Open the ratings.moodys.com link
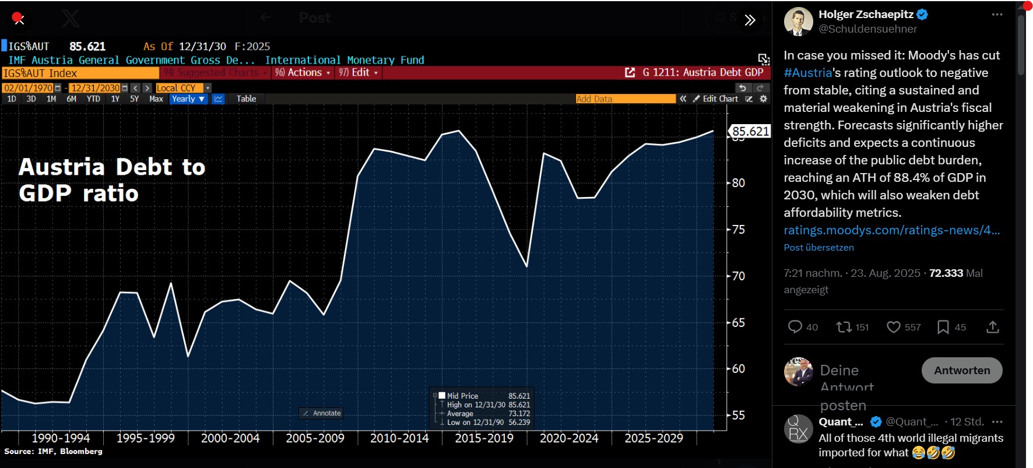The height and width of the screenshot is (468, 1033). [x=891, y=230]
